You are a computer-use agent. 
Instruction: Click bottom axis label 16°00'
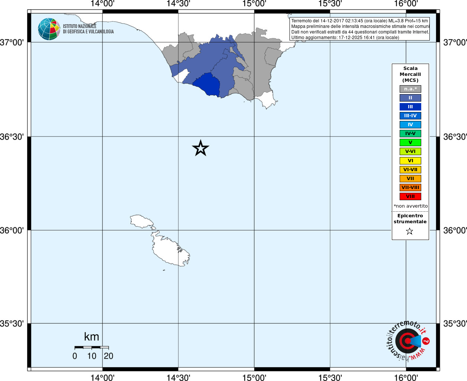[406, 378]
